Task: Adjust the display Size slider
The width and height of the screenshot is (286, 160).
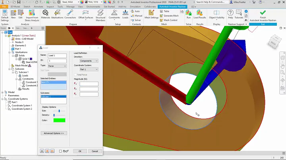Action: (x=59, y=111)
